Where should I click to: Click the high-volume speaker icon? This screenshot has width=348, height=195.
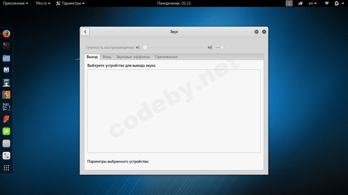210,47
